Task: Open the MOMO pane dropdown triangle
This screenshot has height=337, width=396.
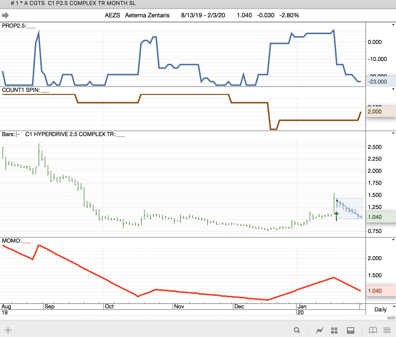Action: 393,240
